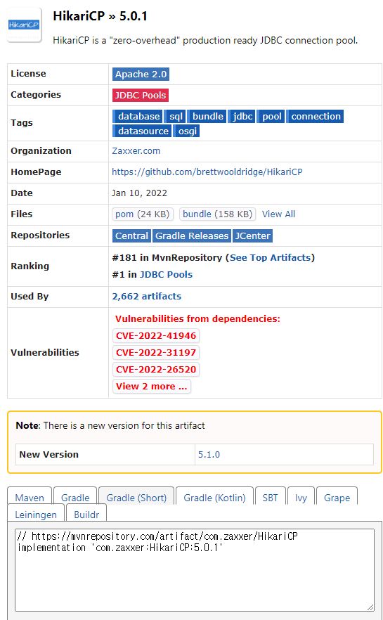Expand View 2 more vulnerabilities

(151, 387)
